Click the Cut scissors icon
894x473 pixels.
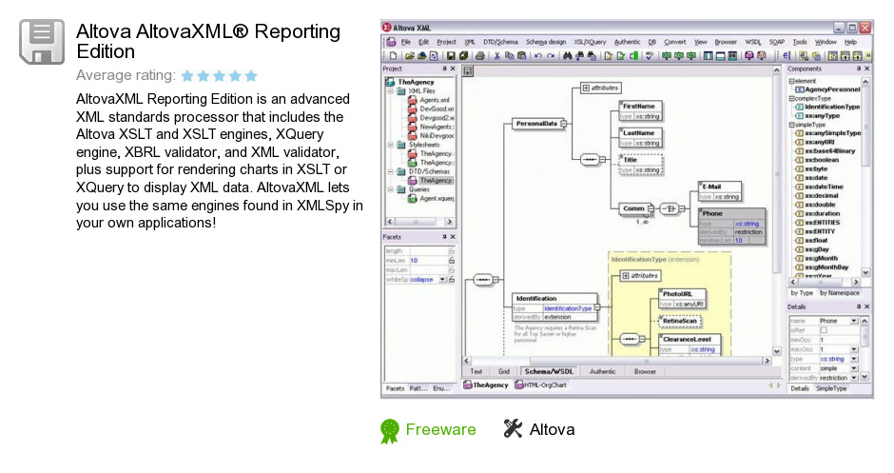497,56
